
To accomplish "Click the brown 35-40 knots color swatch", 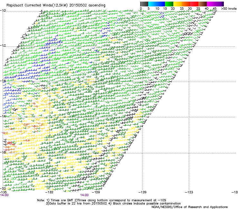I will [x=203, y=4].
